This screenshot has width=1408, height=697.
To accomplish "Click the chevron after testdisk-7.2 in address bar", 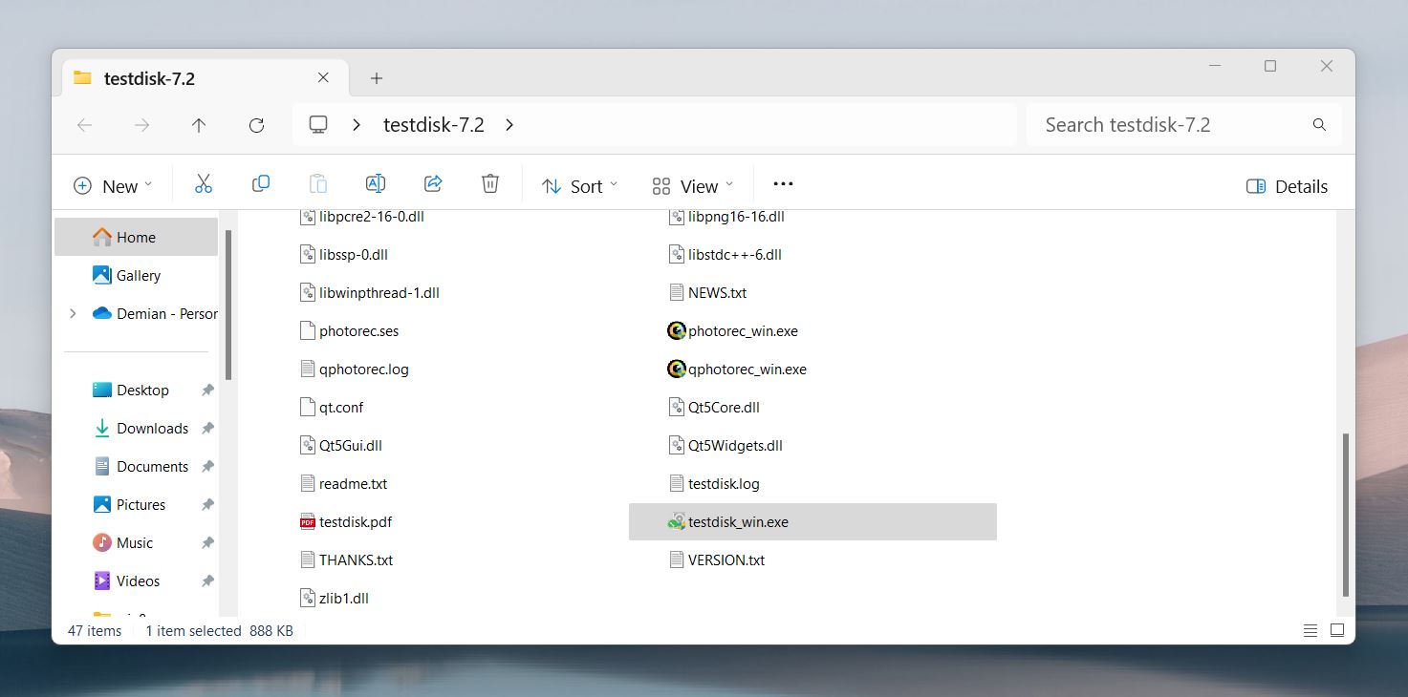I will tap(509, 125).
